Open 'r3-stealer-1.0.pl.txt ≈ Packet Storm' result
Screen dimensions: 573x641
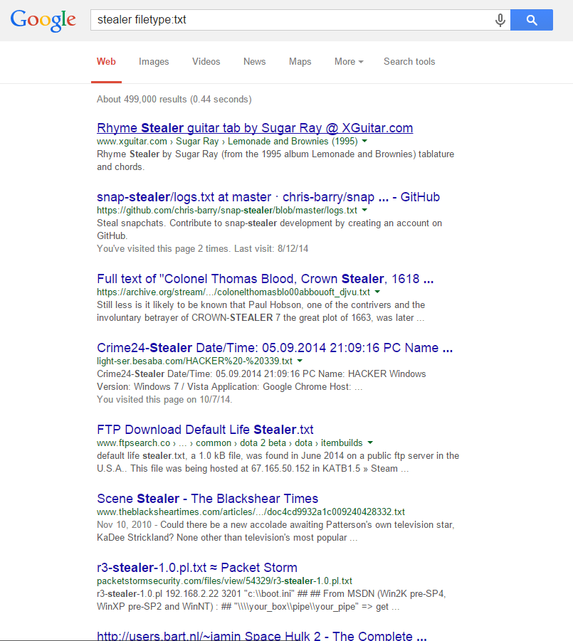coord(197,568)
